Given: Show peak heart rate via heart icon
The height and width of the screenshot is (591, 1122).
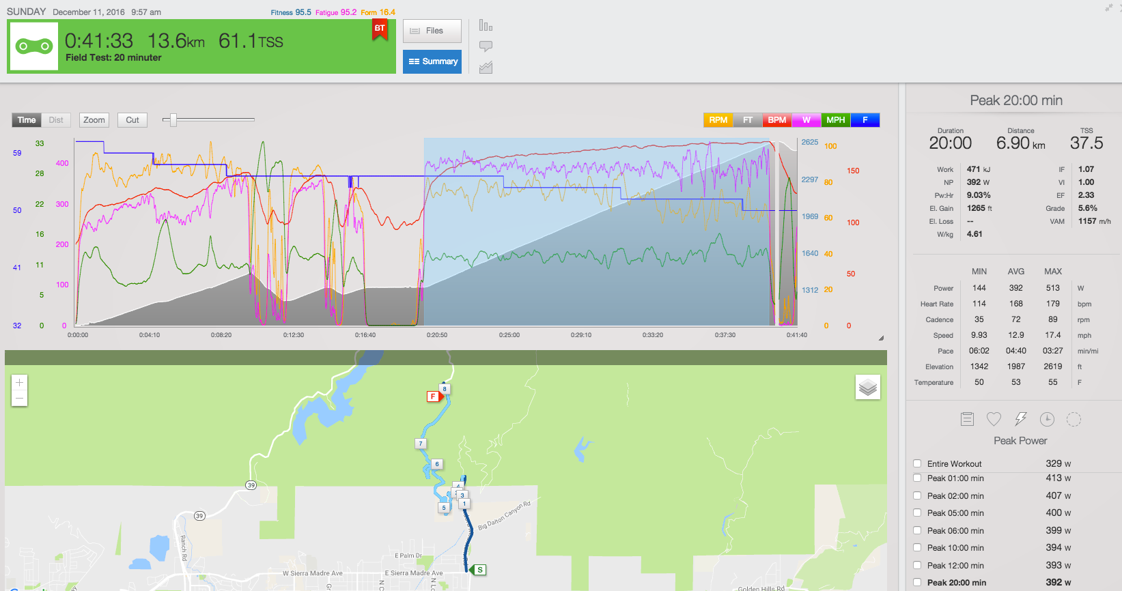Looking at the screenshot, I should point(994,419).
